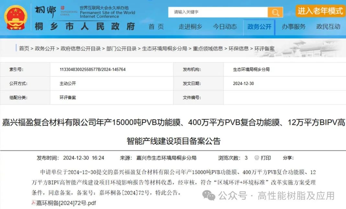The image size is (346, 209).
Task: Select the 政务公开 navigation tab
Action: [259, 27]
